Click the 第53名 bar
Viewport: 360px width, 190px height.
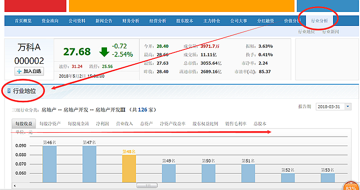[x=327, y=178]
